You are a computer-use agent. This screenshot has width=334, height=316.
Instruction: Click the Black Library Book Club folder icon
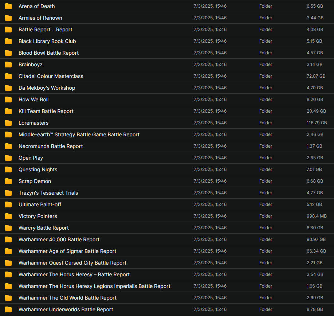[8, 41]
